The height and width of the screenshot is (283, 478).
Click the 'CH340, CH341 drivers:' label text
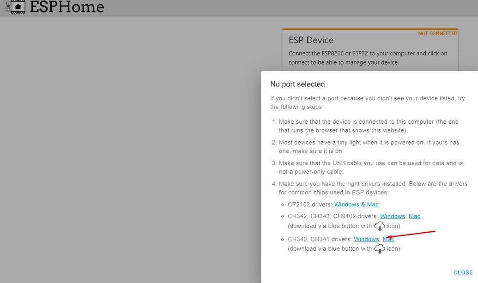click(x=320, y=239)
